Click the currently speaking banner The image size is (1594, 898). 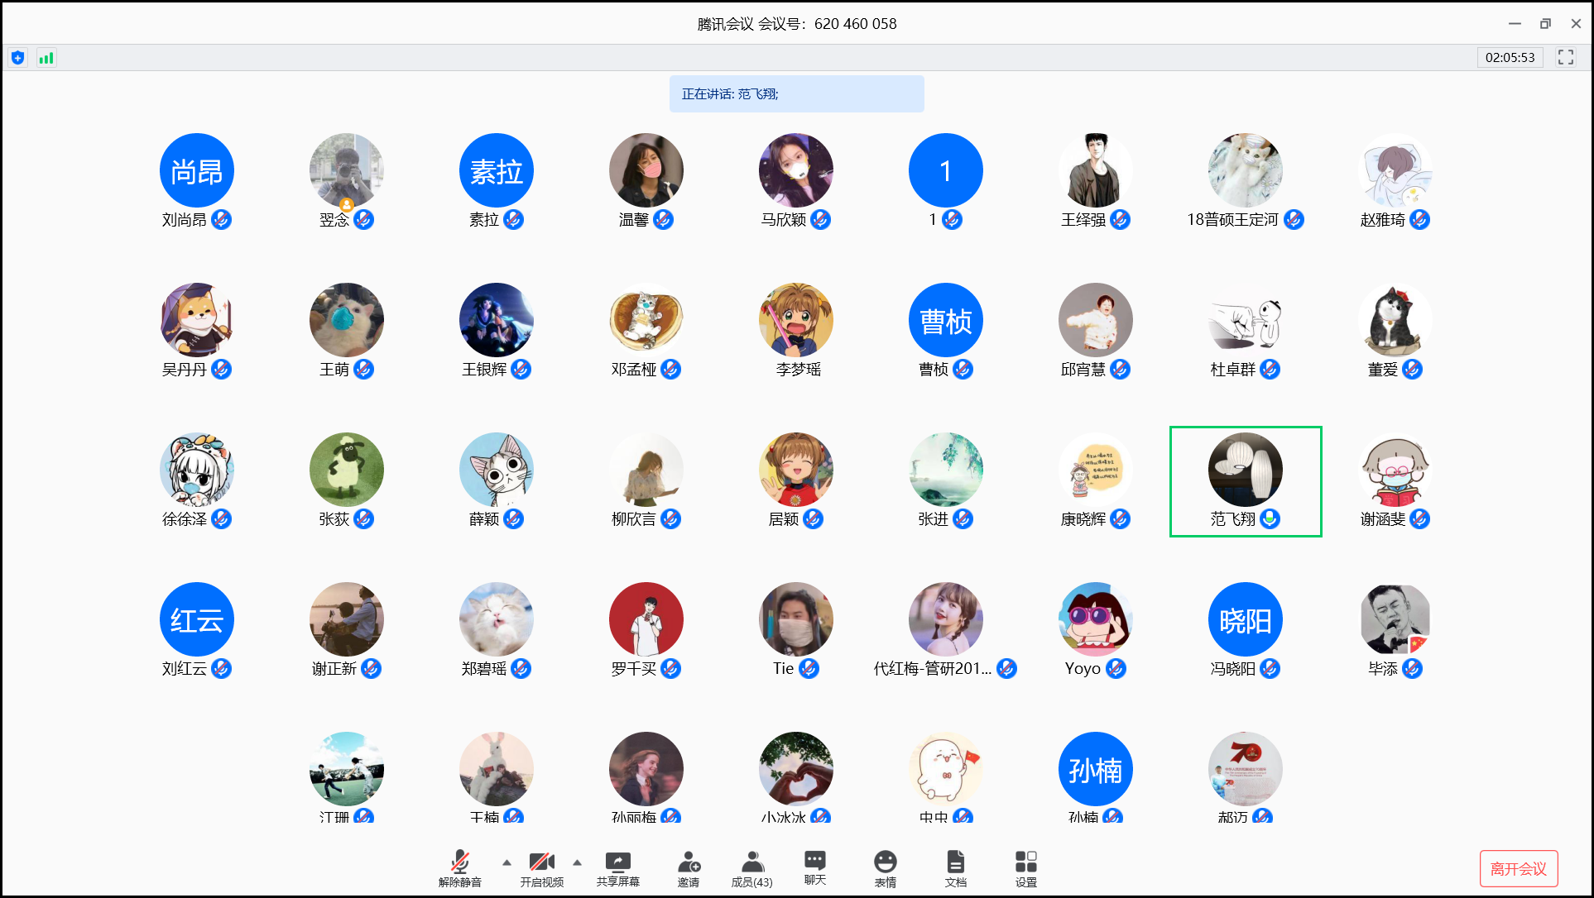[796, 94]
